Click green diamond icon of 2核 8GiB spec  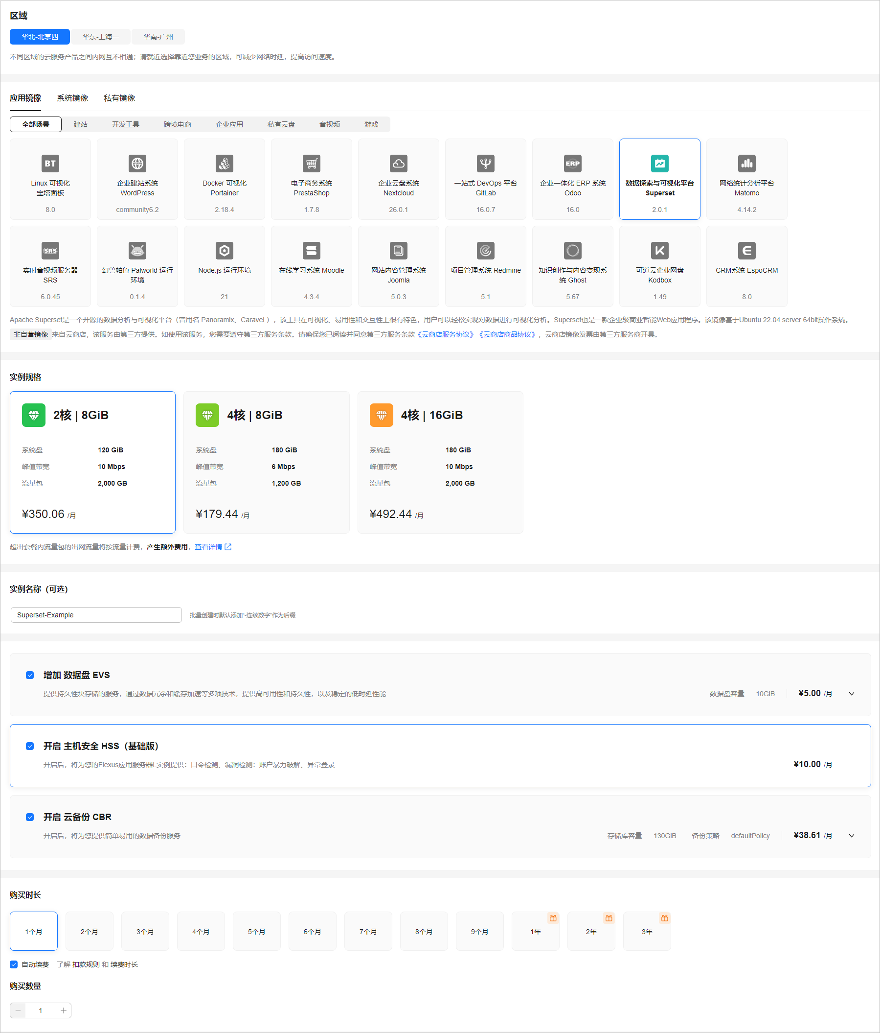pos(34,415)
